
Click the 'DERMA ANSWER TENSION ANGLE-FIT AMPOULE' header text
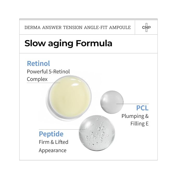[x=77, y=27]
